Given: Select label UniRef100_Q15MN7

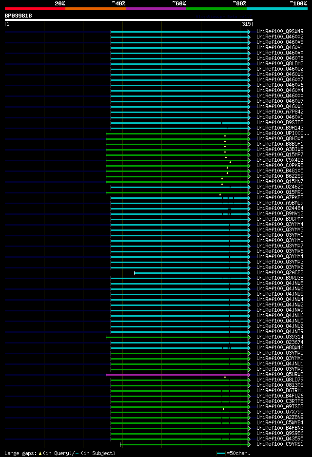Looking at the screenshot, I should (280, 182).
